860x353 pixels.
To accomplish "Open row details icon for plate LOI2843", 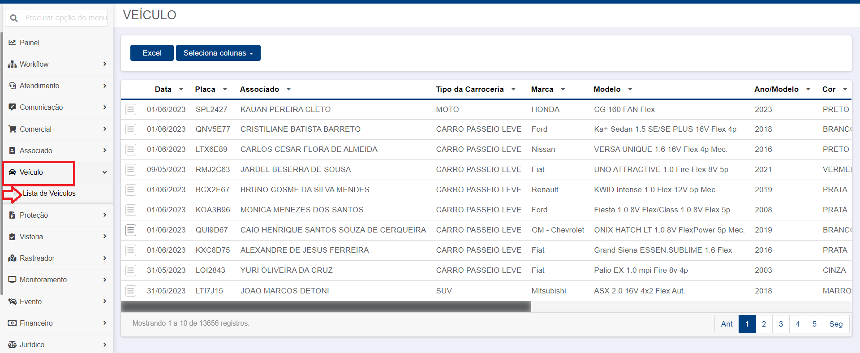I will 131,271.
